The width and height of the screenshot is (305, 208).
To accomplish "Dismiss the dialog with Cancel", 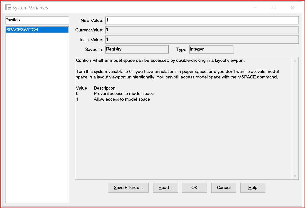I will 224,188.
